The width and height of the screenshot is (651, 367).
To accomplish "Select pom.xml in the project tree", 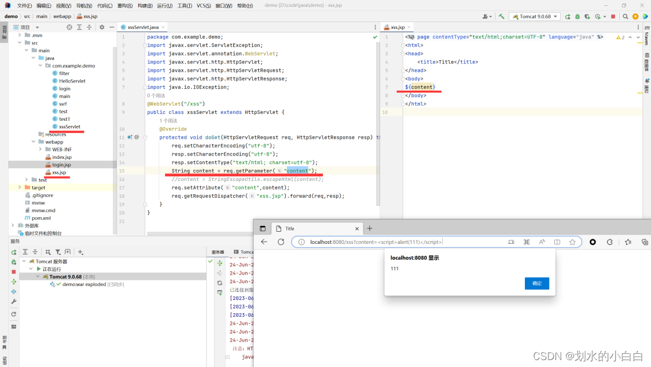I will (x=41, y=218).
